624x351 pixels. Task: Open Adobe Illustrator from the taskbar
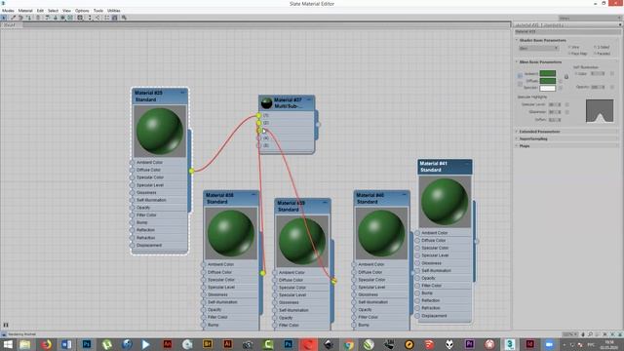[x=227, y=344]
